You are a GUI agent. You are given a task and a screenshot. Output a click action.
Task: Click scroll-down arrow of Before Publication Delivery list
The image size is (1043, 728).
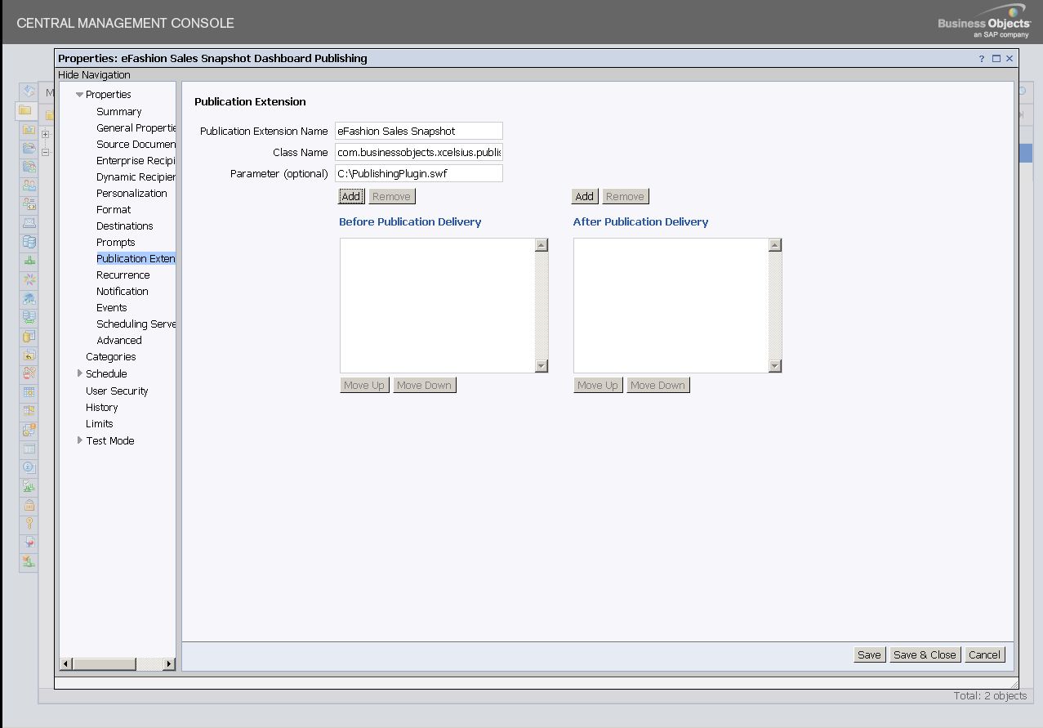tap(542, 366)
